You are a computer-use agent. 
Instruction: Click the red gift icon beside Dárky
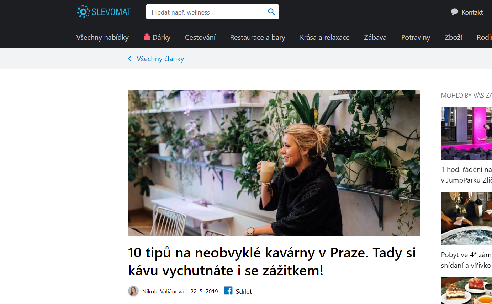click(x=147, y=37)
